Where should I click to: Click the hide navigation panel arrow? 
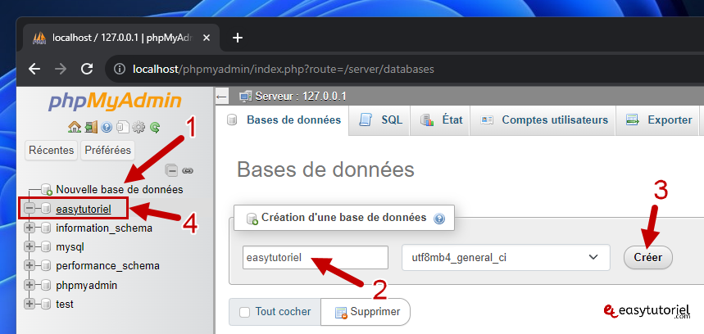(x=221, y=97)
